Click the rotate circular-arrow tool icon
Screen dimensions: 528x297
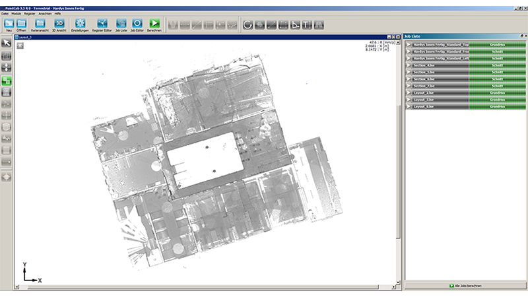tap(247, 24)
